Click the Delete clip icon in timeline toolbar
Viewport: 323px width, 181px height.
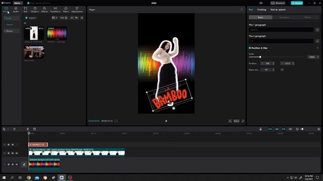[34, 129]
